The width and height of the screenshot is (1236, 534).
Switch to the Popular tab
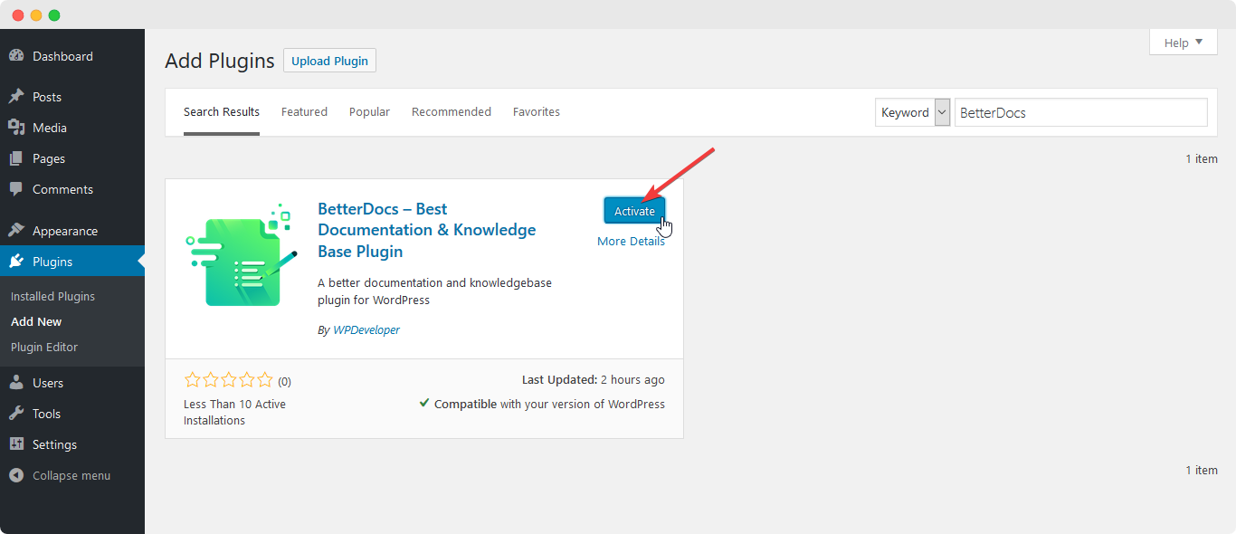tap(369, 112)
